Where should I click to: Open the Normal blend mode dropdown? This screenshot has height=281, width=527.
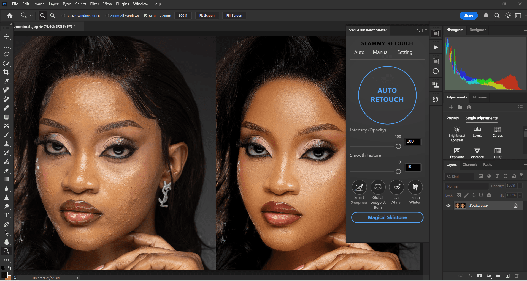pos(466,186)
